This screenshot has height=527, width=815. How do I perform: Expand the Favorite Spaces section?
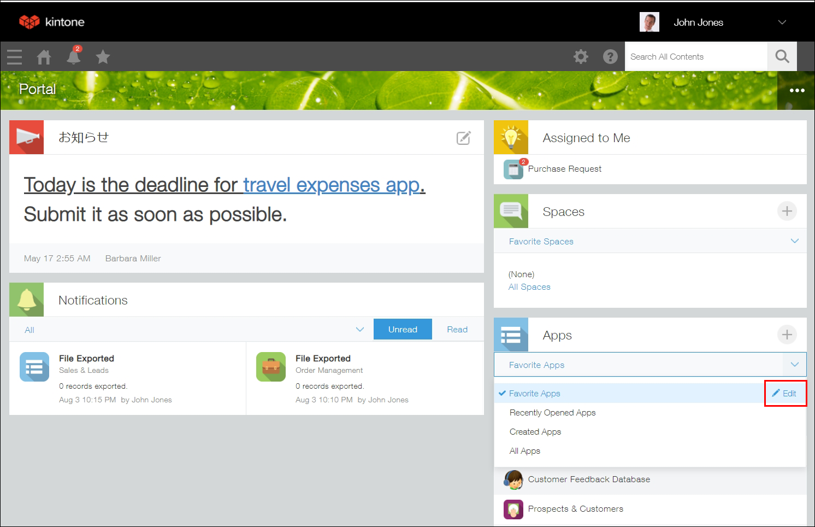click(x=795, y=241)
